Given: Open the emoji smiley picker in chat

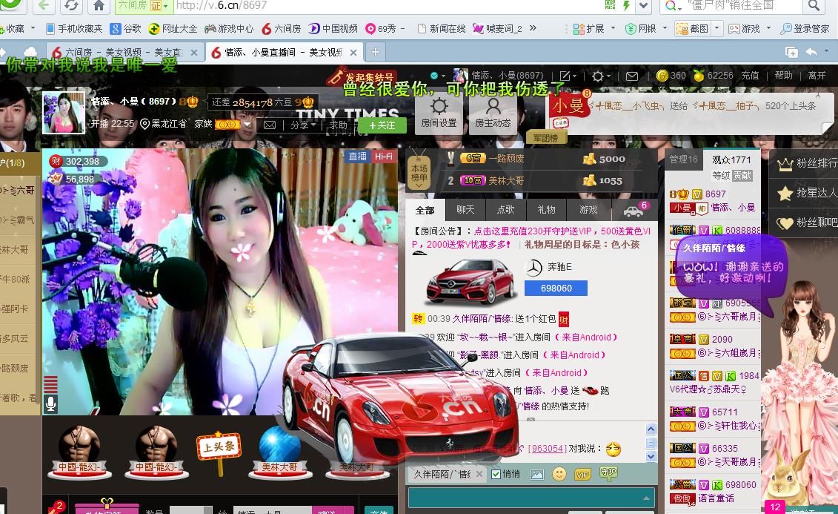Looking at the screenshot, I should point(559,474).
